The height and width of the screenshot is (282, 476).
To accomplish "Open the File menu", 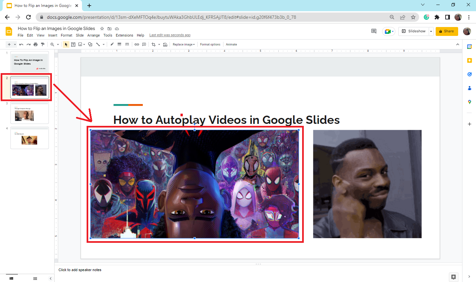I will click(20, 35).
